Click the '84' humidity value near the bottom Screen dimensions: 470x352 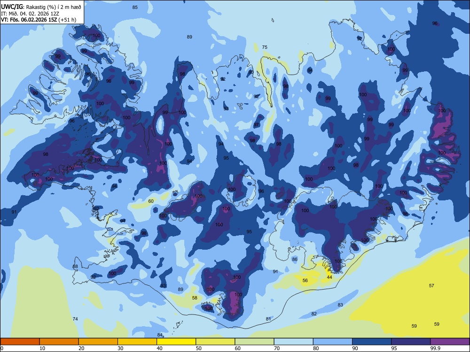coord(160,335)
